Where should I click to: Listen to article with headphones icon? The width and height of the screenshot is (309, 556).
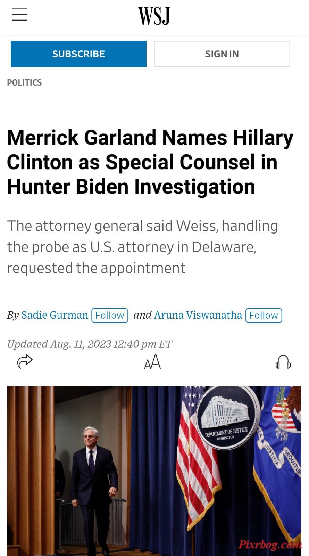click(283, 362)
